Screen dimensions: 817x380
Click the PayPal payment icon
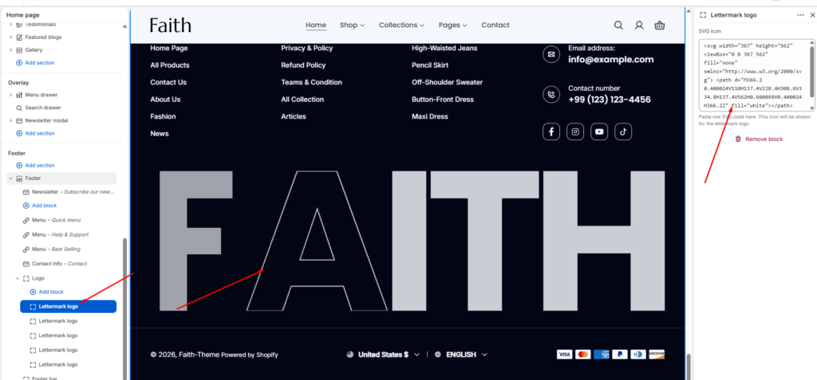tap(619, 355)
